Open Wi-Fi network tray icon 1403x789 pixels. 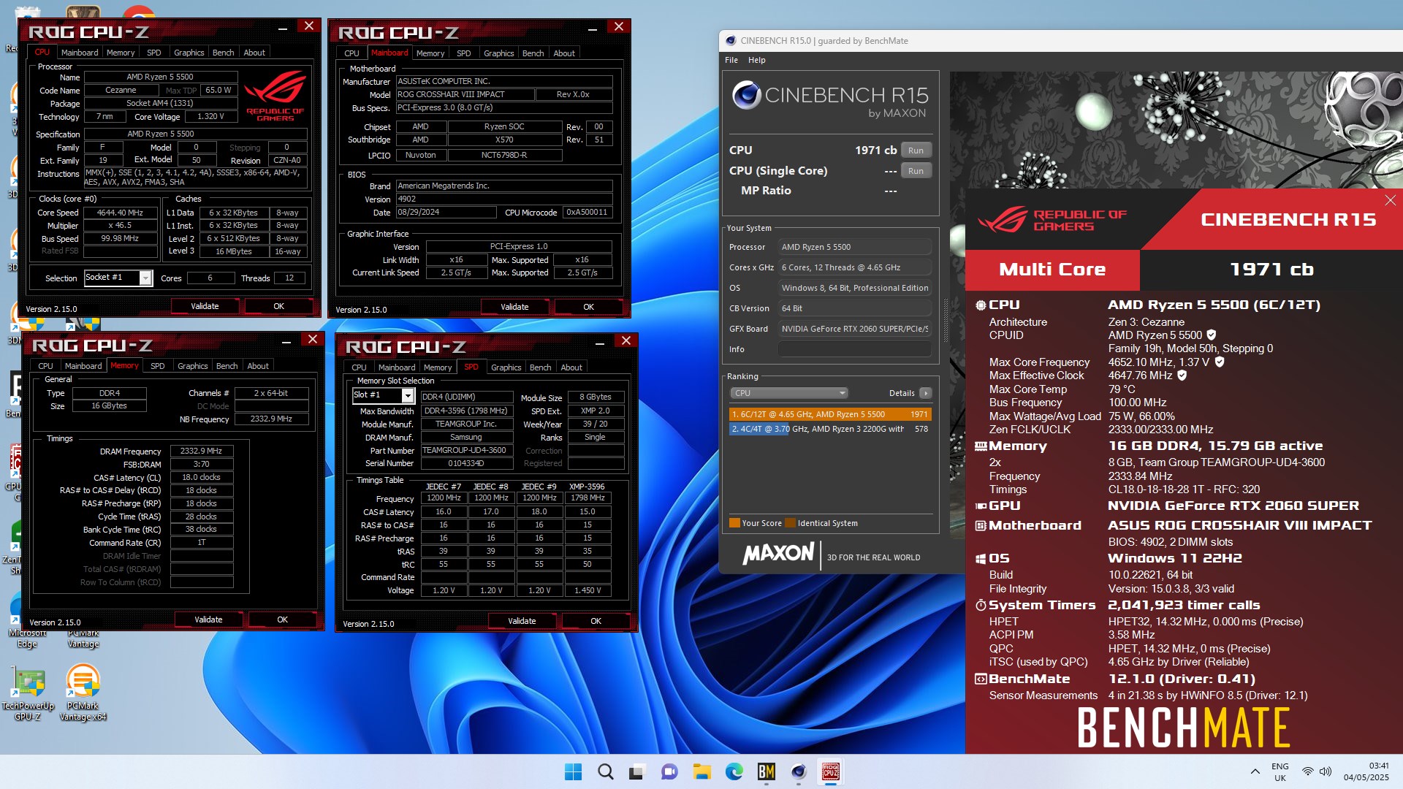point(1308,771)
